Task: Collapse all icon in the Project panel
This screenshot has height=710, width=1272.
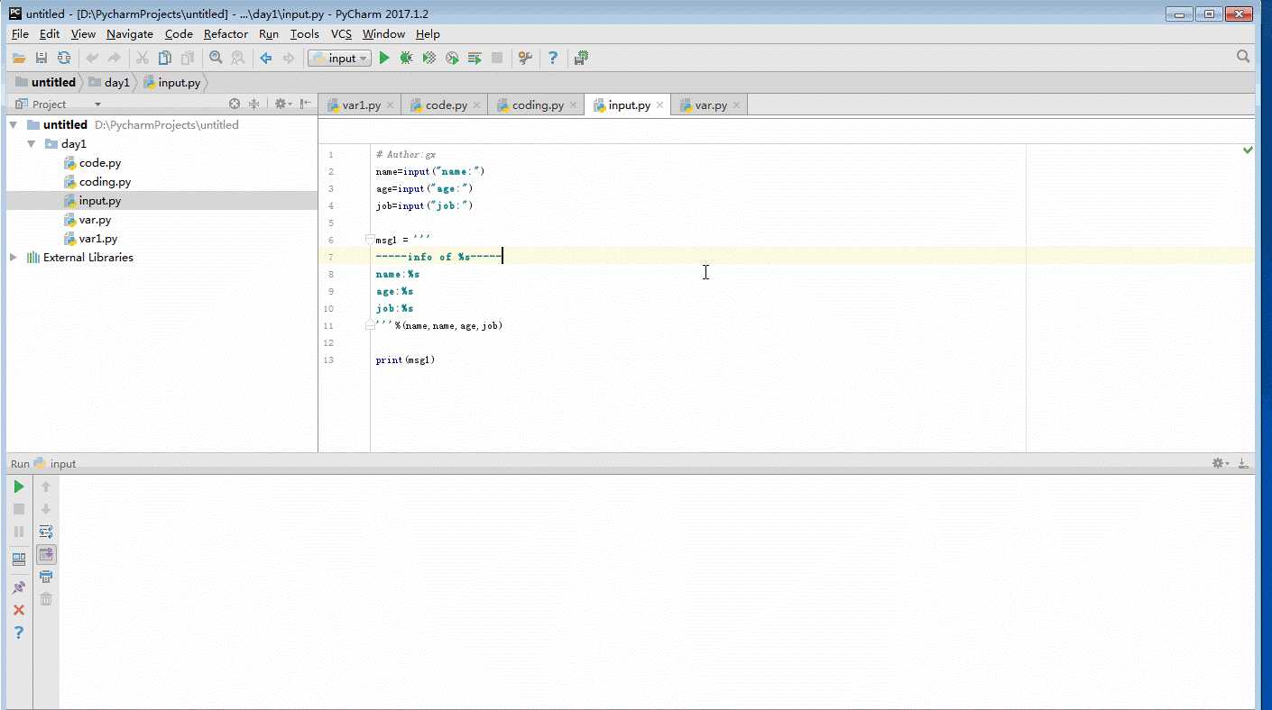Action: [254, 105]
